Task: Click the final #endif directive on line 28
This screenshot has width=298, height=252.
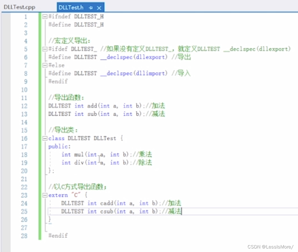Action: click(58, 236)
